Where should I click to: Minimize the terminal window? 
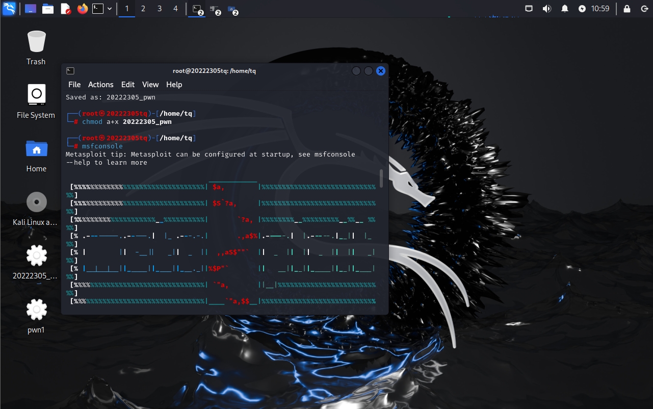[356, 71]
